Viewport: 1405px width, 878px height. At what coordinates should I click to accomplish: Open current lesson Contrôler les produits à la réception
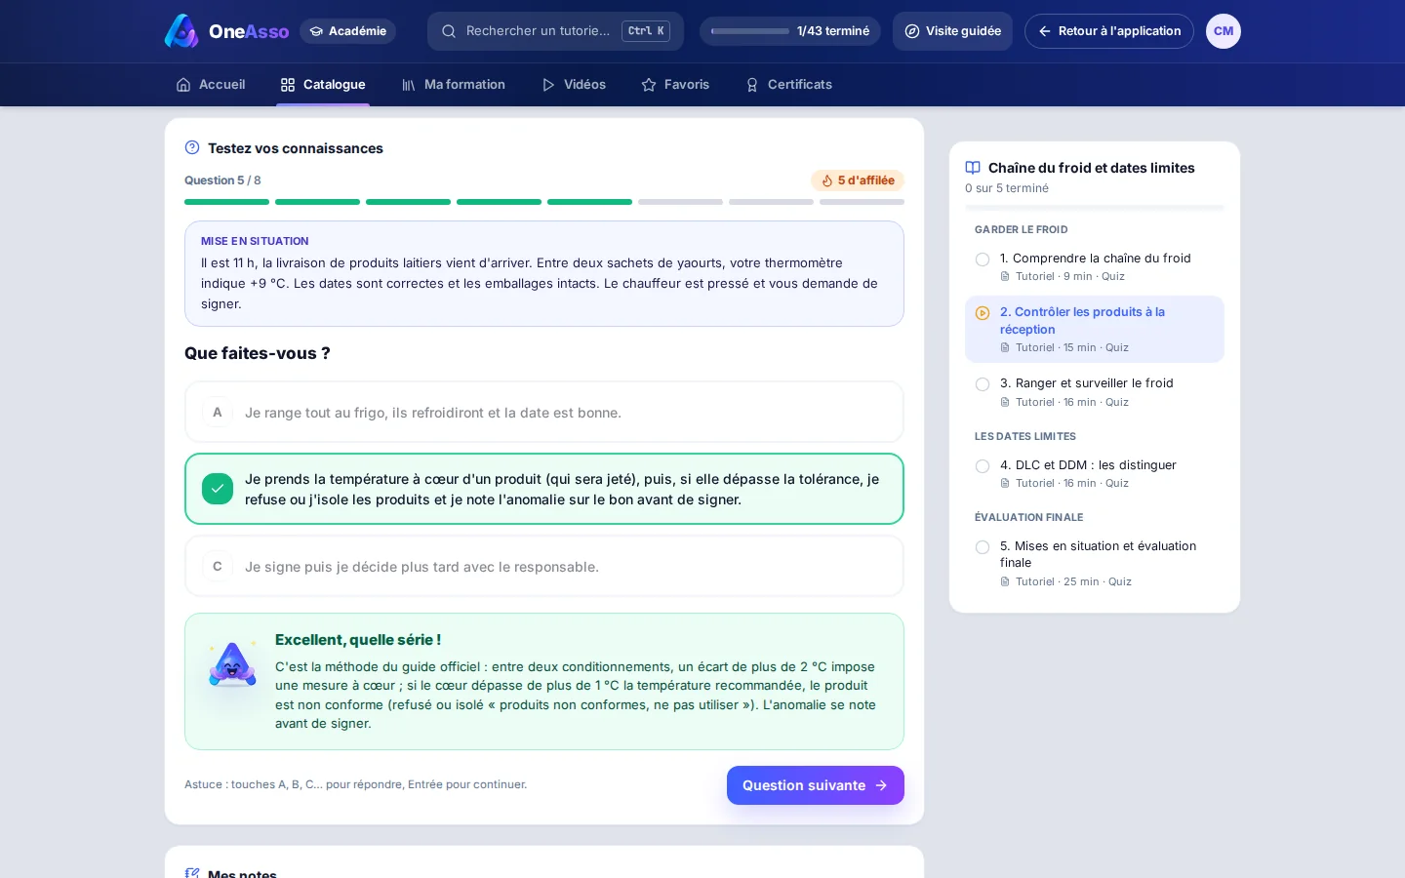pyautogui.click(x=1095, y=330)
